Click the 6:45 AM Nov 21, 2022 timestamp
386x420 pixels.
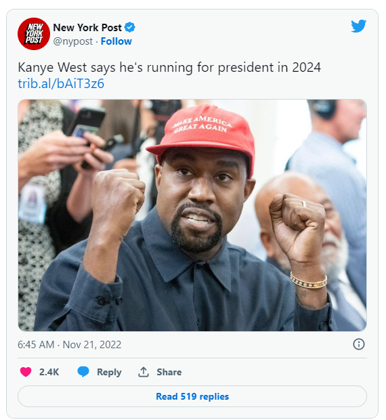[69, 344]
